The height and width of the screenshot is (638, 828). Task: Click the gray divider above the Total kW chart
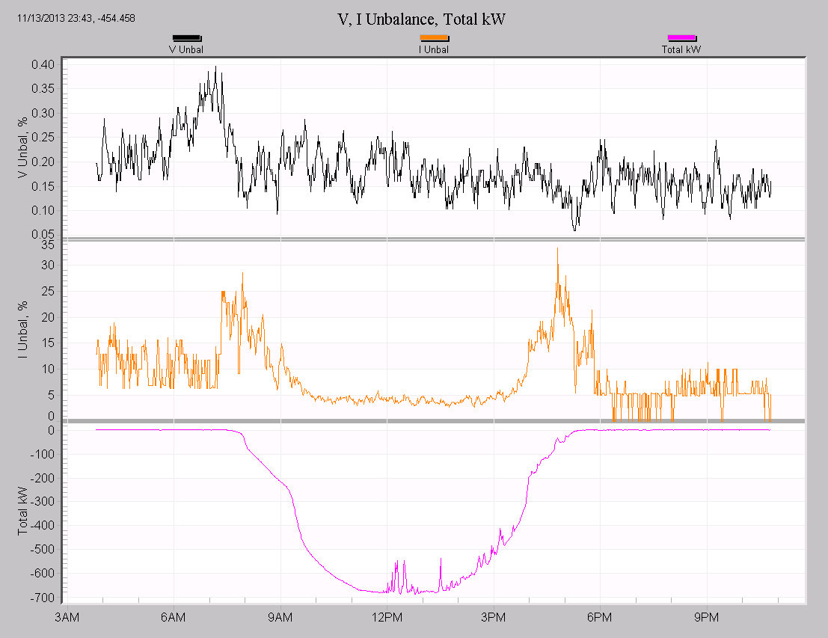pyautogui.click(x=438, y=421)
